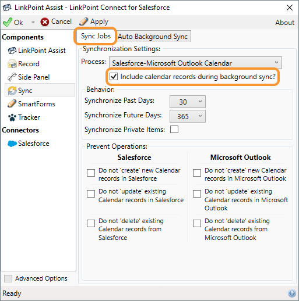
Task: Enable the Synchronize Private Items checkbox
Action: (174, 130)
